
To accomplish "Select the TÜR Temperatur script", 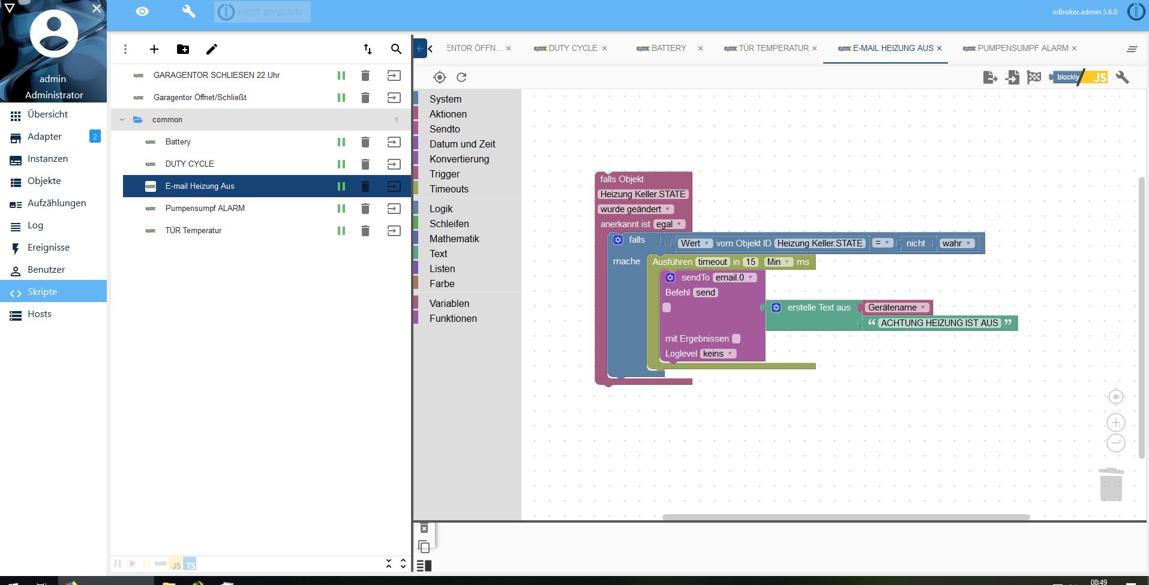I will [x=193, y=231].
